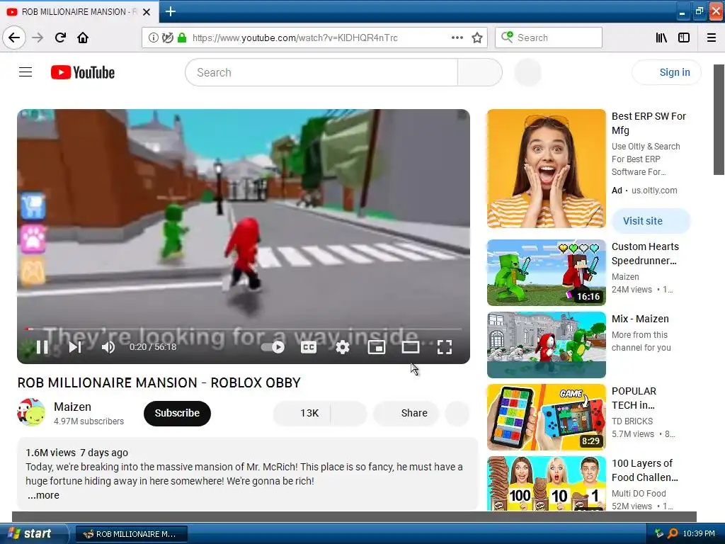Show site information icon
725x544 pixels.
pyautogui.click(x=153, y=38)
